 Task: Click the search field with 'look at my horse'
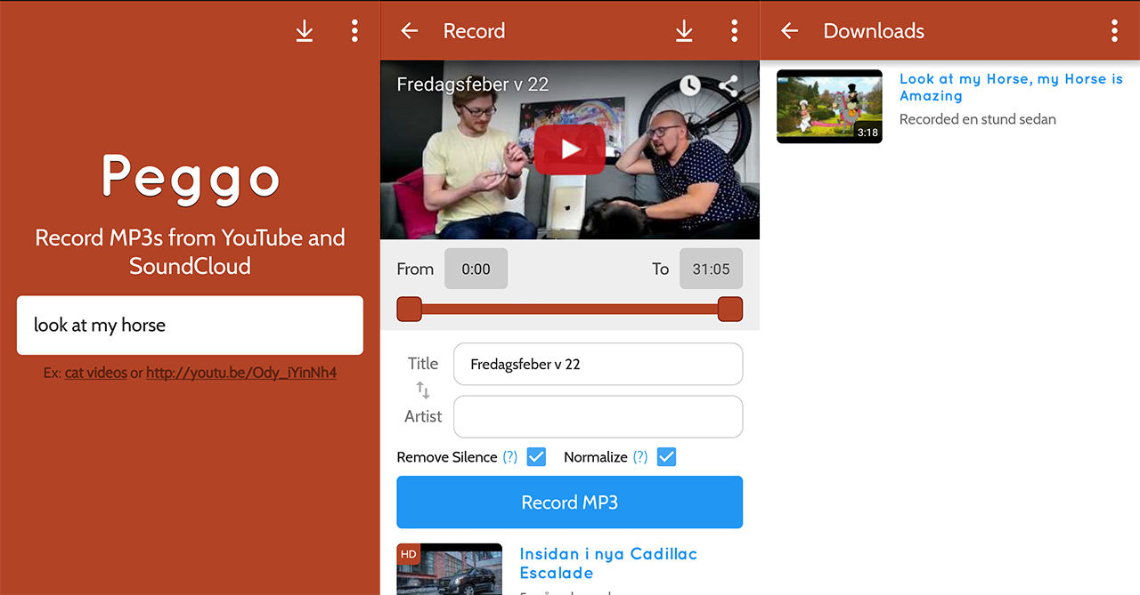point(190,326)
